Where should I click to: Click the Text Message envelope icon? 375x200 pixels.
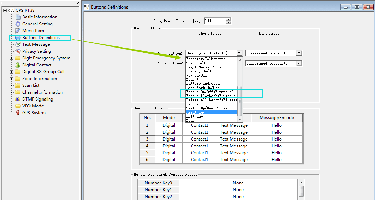point(18,44)
